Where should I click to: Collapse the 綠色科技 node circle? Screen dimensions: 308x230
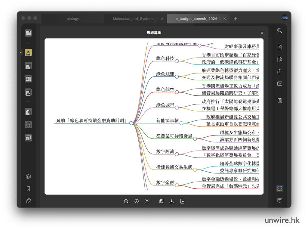177,61
